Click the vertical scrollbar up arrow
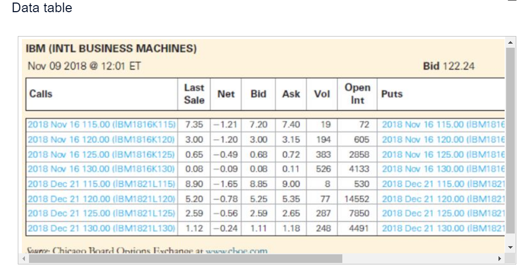Screen dimensions: 528x268 511,43
